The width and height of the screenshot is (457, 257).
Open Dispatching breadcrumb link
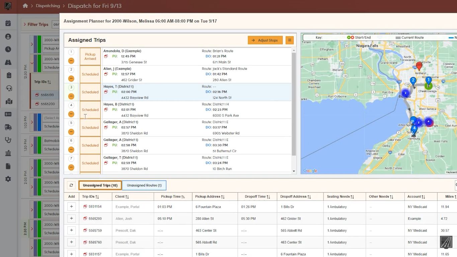[48, 6]
